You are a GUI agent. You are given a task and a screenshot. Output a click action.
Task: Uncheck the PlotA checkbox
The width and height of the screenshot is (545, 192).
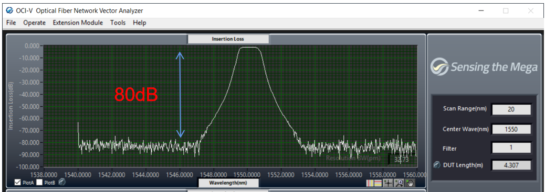click(x=18, y=182)
